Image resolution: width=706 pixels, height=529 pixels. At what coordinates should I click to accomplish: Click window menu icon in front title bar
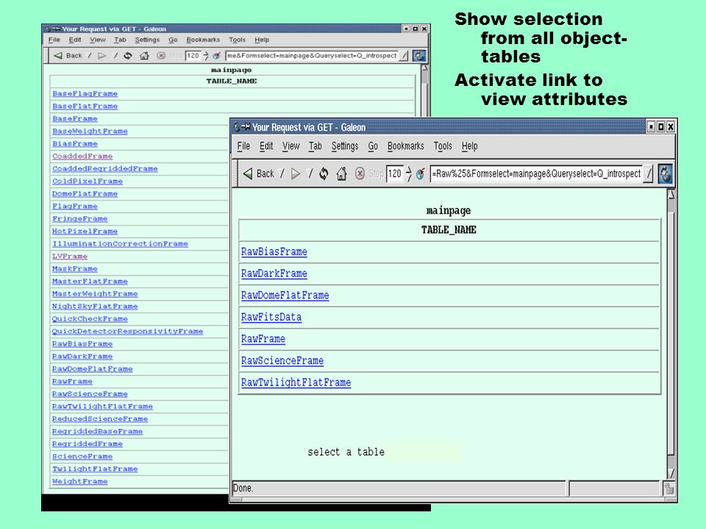(237, 127)
